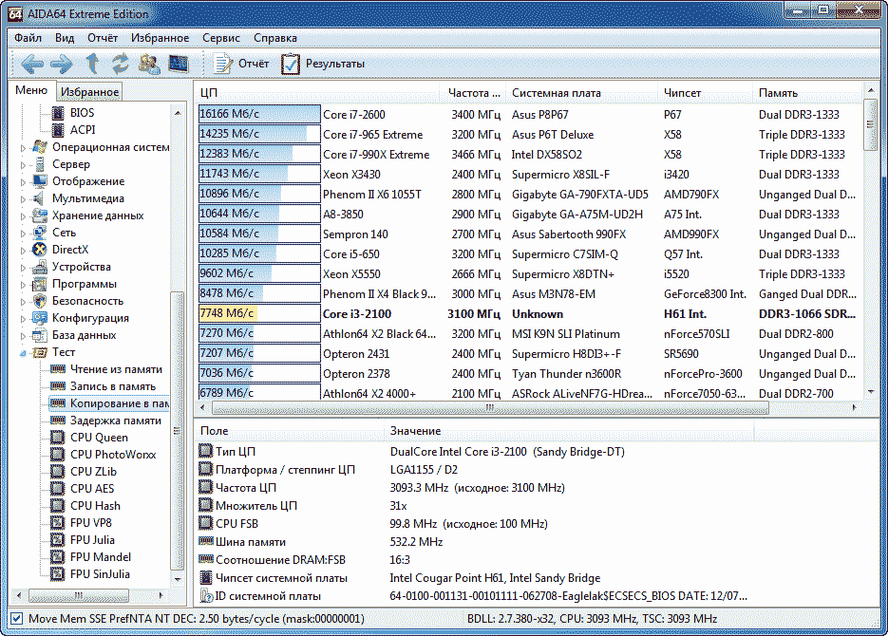
Task: Open the Отчёт menu
Action: click(x=103, y=38)
